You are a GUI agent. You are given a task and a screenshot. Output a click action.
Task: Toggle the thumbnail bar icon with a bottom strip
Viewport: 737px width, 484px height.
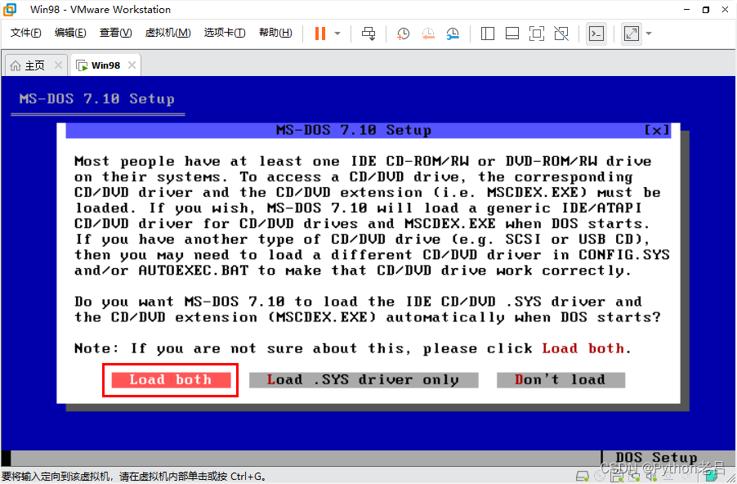[511, 34]
